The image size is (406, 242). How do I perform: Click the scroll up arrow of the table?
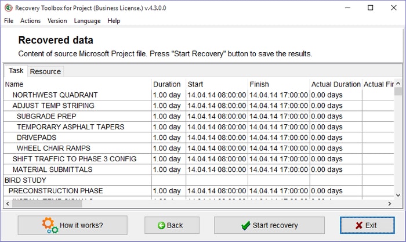pyautogui.click(x=398, y=84)
